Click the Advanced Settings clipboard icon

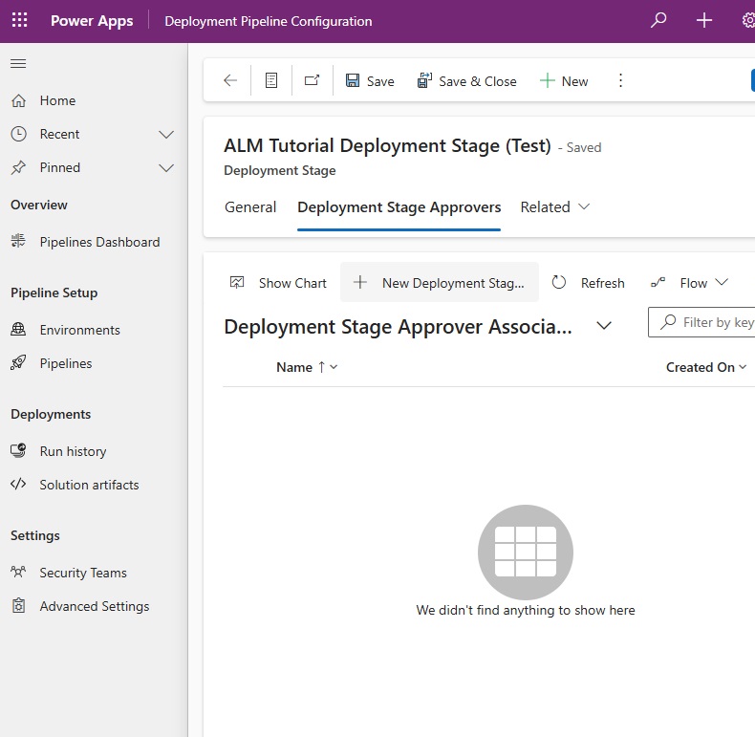(x=18, y=605)
